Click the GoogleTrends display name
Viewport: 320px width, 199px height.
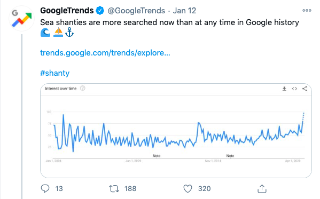click(67, 11)
